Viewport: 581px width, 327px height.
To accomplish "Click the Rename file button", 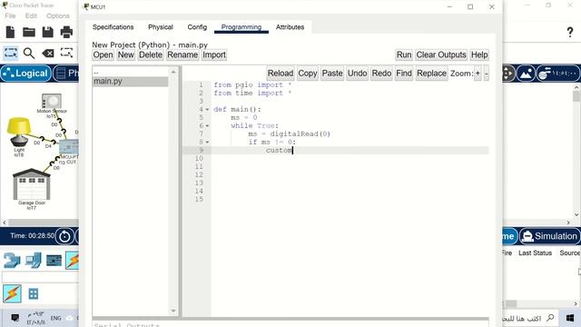I will point(182,54).
